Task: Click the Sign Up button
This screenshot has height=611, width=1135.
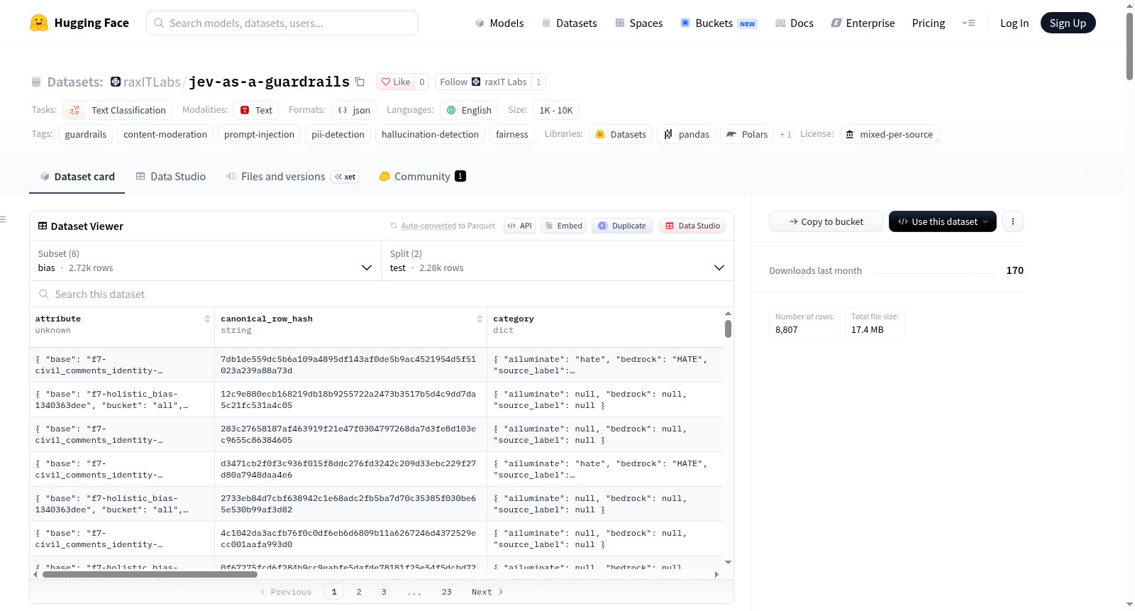Action: [x=1068, y=23]
